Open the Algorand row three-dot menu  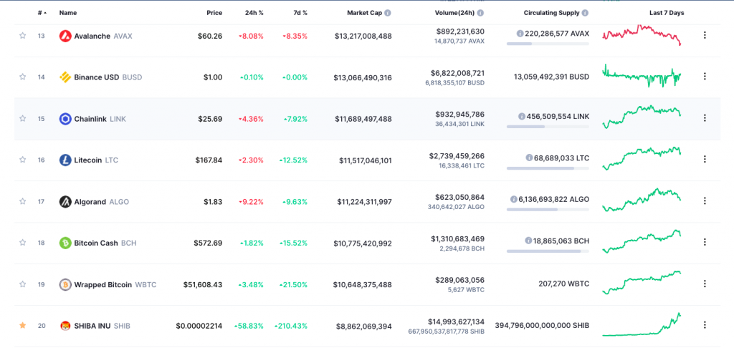(705, 200)
